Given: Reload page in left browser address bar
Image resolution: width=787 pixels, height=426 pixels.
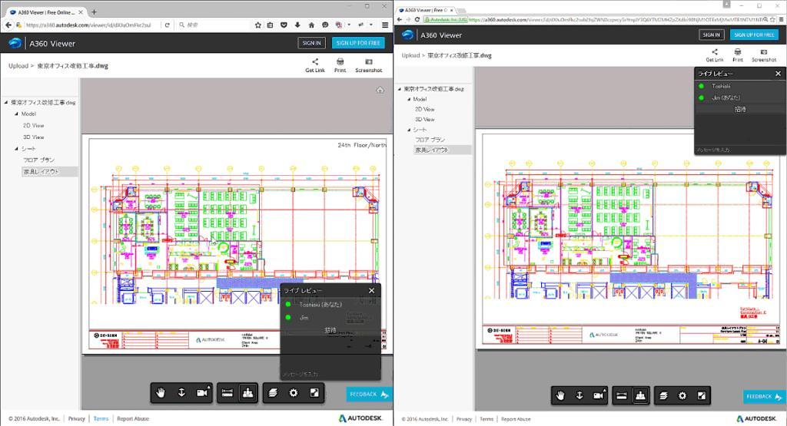Looking at the screenshot, I should click(167, 25).
